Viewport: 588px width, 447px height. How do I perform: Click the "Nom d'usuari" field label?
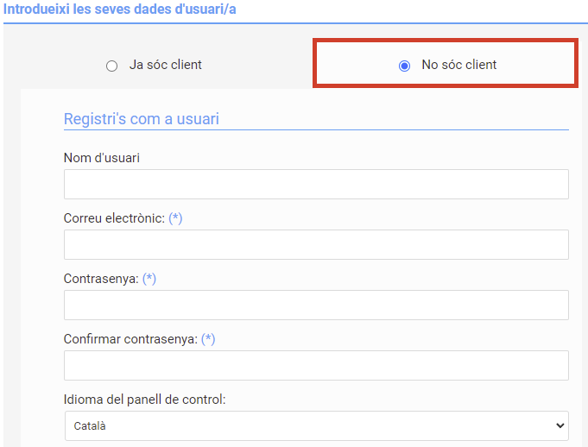tap(102, 158)
